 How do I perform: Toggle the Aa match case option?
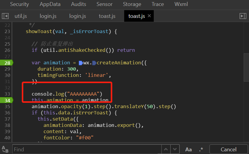click(188, 149)
